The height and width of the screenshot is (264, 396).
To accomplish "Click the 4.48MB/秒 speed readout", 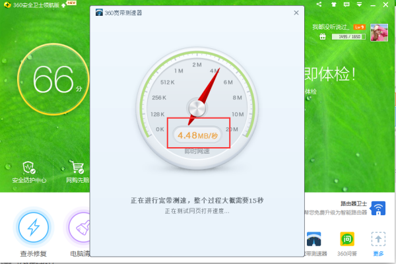I will click(197, 136).
